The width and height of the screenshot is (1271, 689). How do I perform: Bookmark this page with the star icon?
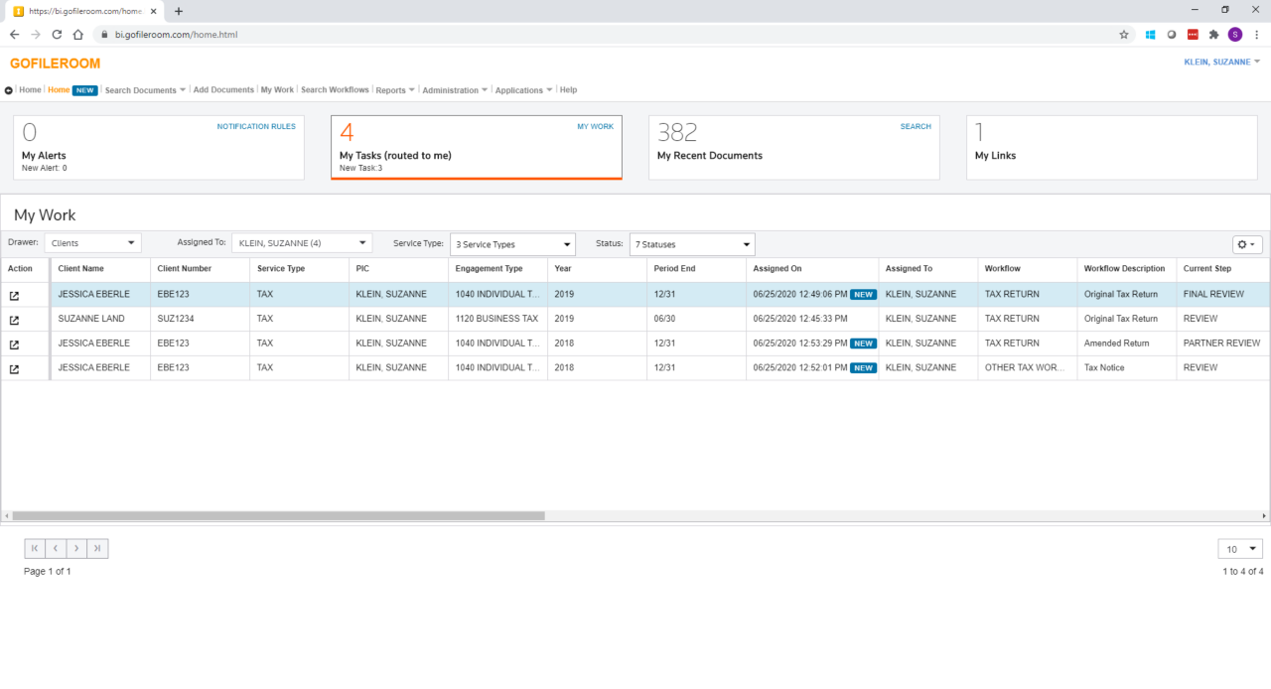click(1124, 34)
